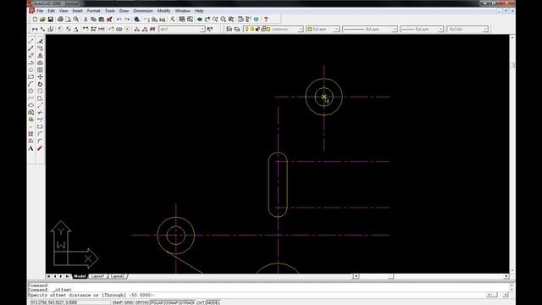542x305 pixels.
Task: Toggle OTRACK in status bar
Action: pos(187,302)
